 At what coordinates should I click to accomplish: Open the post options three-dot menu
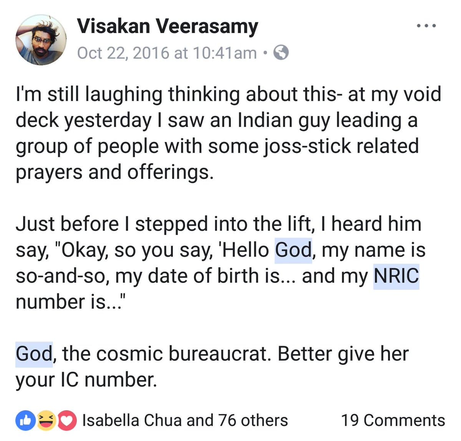426,26
